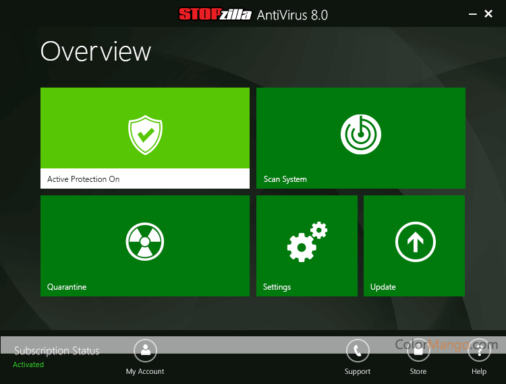The image size is (506, 384).
Task: Click the Active Protection On label
Action: click(83, 179)
